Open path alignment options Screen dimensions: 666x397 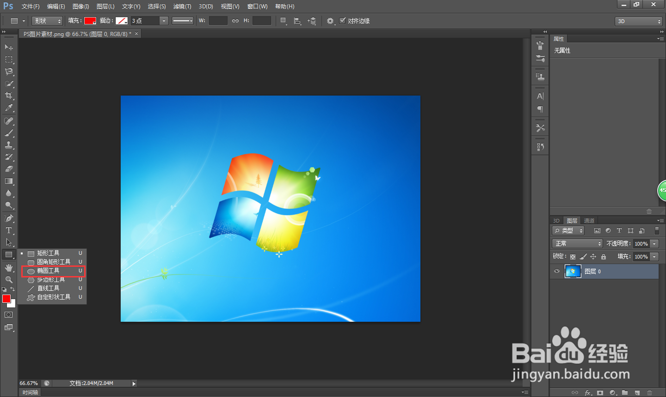coord(297,21)
